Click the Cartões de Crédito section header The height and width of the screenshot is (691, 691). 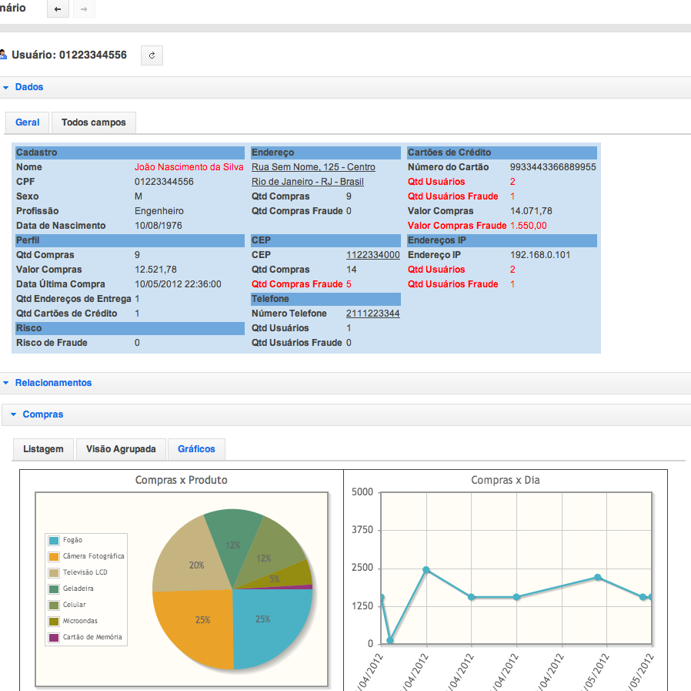tap(502, 153)
